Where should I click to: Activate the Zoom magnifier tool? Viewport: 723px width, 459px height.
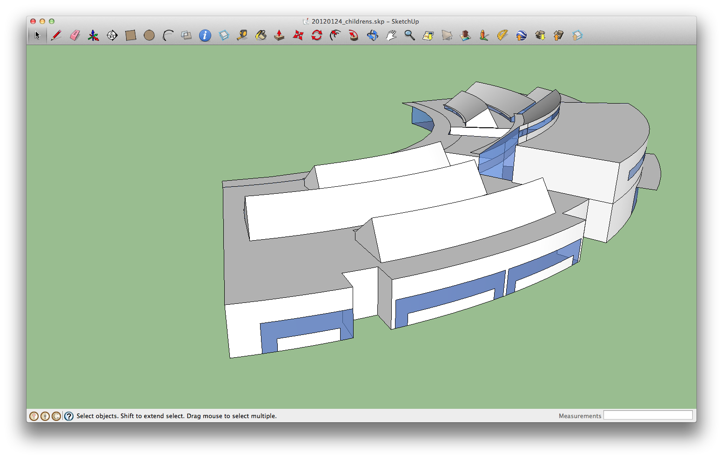[x=410, y=35]
